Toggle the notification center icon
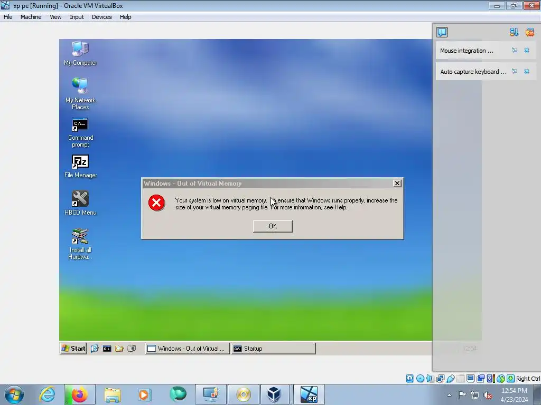This screenshot has width=541, height=405. coord(442,32)
